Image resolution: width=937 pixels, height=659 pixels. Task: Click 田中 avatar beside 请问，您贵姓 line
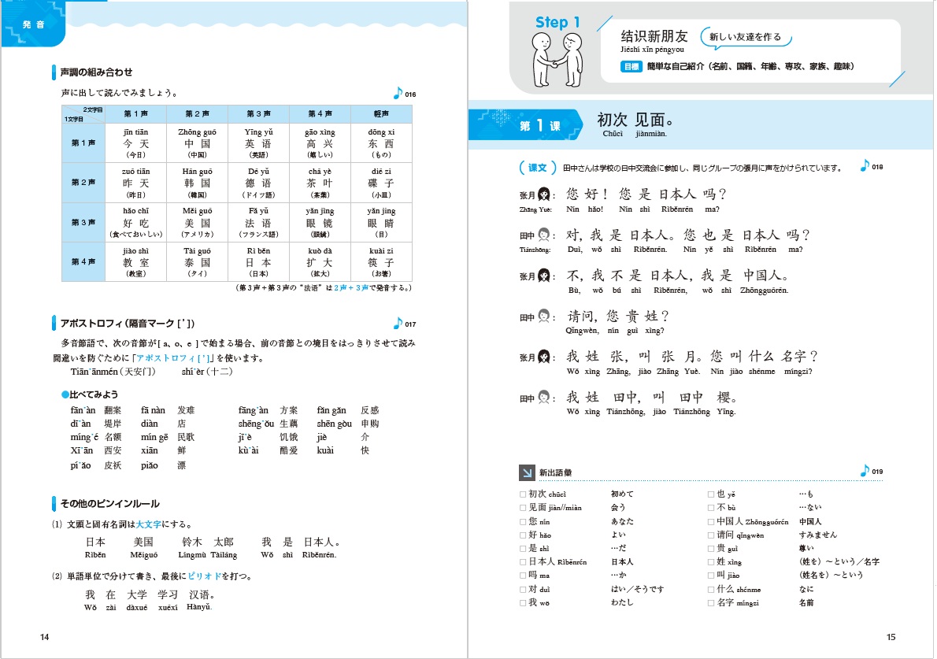pos(543,317)
